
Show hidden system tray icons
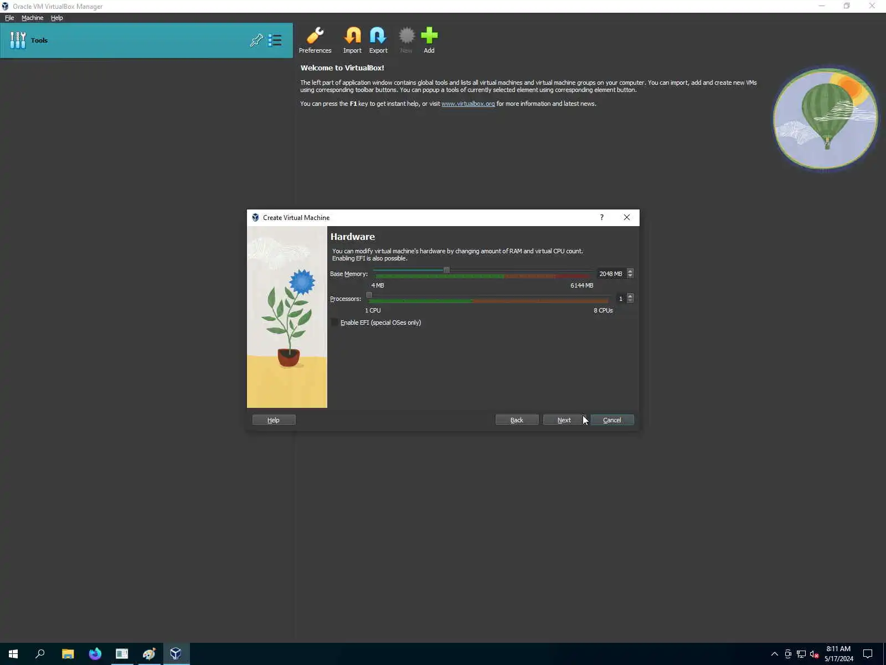point(775,654)
